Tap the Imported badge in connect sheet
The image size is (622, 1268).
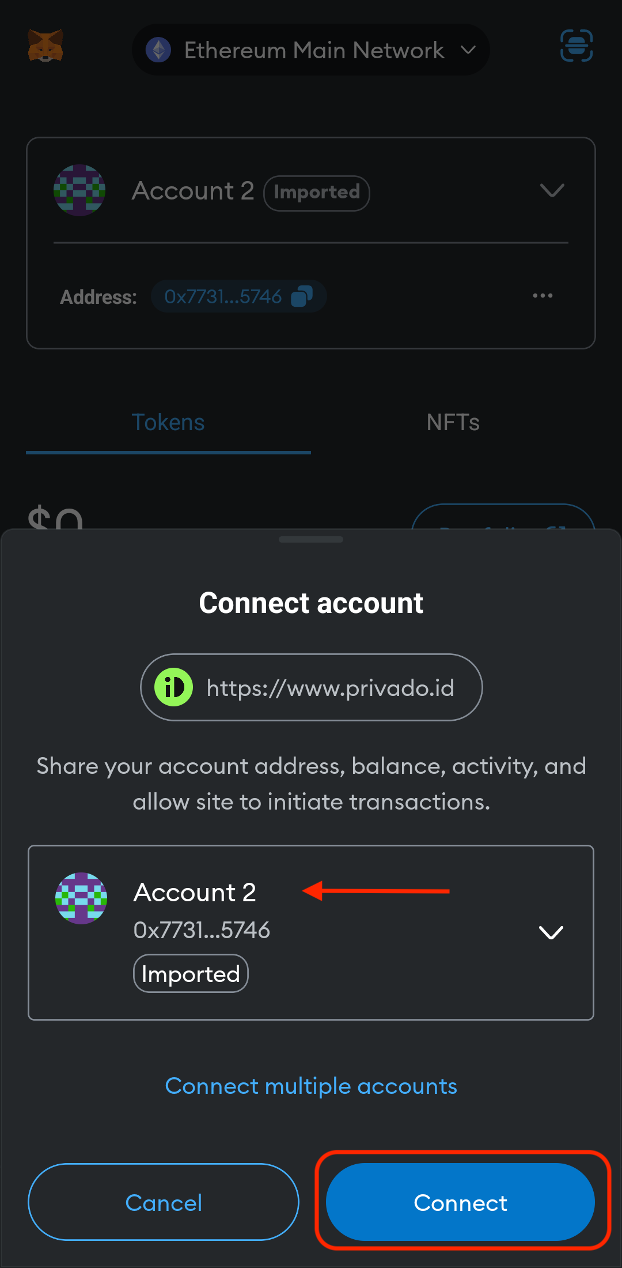tap(191, 974)
